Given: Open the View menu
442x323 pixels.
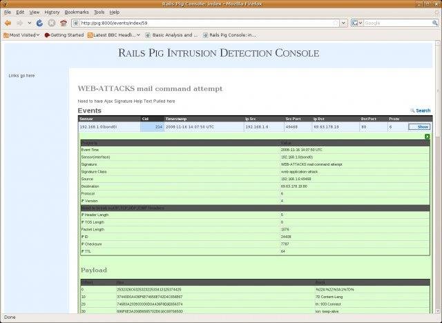Looking at the screenshot, I should (35, 12).
